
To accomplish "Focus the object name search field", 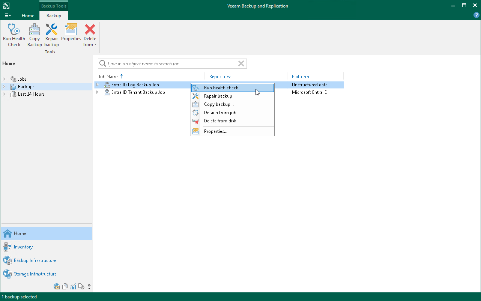I will click(x=172, y=64).
